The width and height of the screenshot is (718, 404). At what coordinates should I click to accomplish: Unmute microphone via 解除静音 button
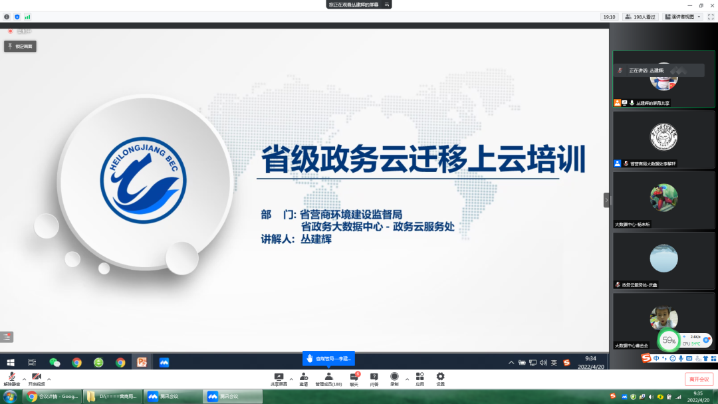pos(11,379)
